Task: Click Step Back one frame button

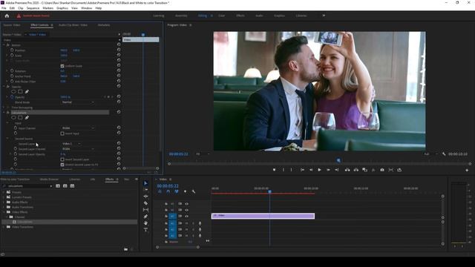Action: pyautogui.click(x=310, y=170)
